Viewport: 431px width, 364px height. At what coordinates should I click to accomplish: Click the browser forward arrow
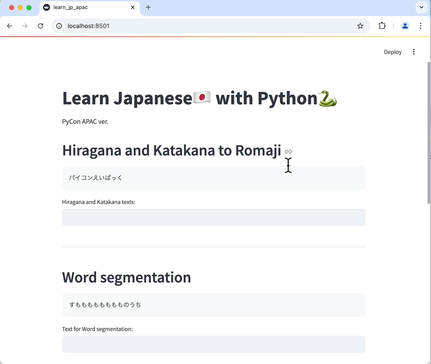click(x=25, y=26)
